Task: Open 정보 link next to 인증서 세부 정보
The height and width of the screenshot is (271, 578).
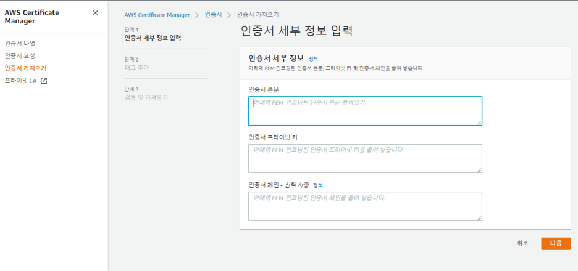Action: coord(313,59)
